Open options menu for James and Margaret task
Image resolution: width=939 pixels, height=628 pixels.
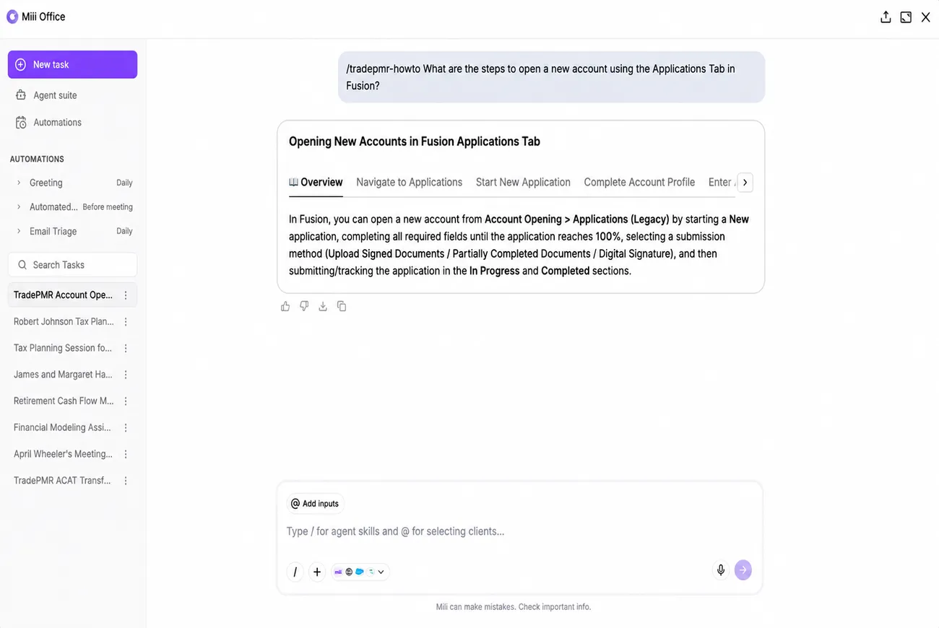(126, 375)
